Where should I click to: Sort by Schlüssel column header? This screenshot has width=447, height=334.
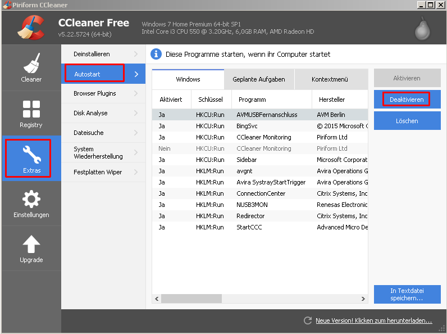tap(211, 100)
